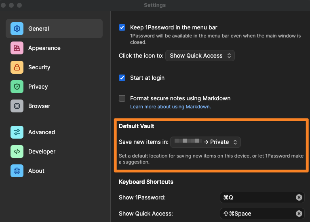Click the About 1Password icon
The height and width of the screenshot is (222, 310).
click(17, 171)
